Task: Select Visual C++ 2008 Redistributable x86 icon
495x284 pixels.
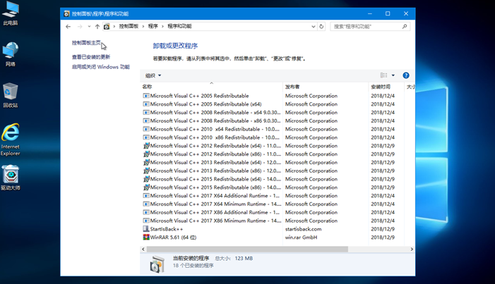Action: tap(146, 121)
